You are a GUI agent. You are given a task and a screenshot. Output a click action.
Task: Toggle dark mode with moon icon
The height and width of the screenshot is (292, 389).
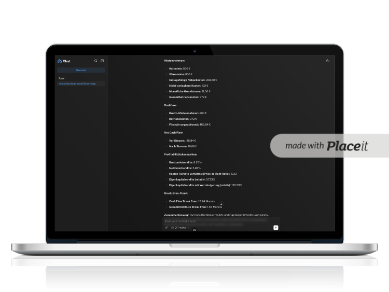[328, 61]
